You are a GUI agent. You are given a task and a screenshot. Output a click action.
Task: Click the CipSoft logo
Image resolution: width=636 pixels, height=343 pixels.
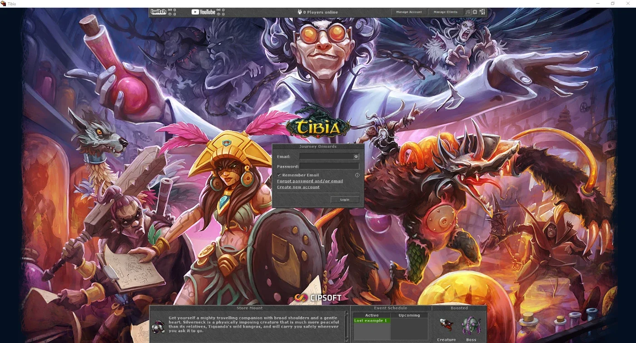coord(318,298)
